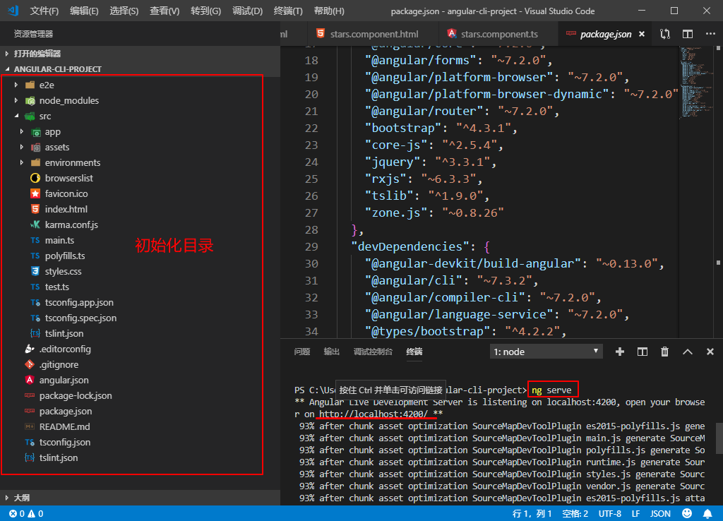This screenshot has height=521, width=723.
Task: Click the 行 1, 列 1 cursor position
Action: [532, 514]
